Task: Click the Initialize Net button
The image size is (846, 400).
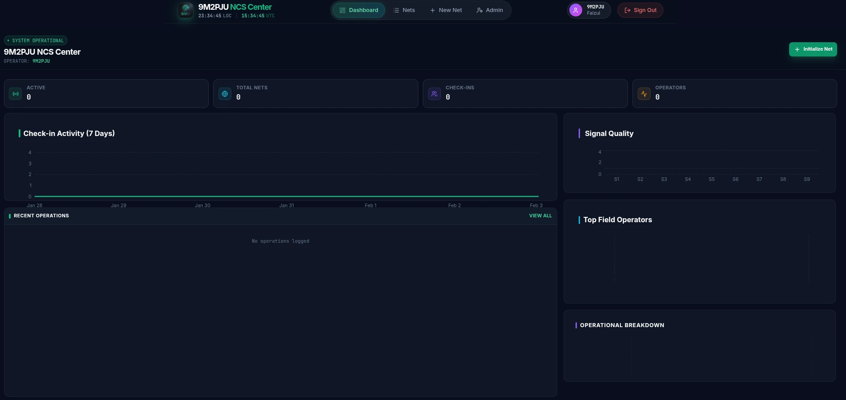Action: [813, 49]
